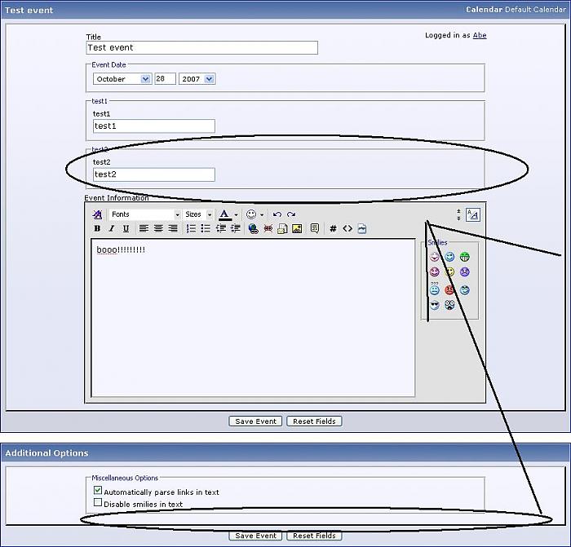This screenshot has height=547, width=571.
Task: Insert image icon in editor toolbar
Action: click(x=297, y=229)
